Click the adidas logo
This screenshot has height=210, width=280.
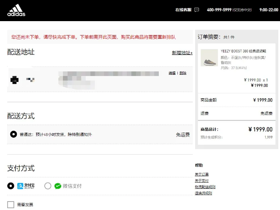16,10
